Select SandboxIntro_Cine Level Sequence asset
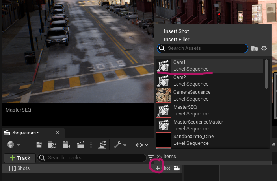Screen dimensions: 277x181 pyautogui.click(x=210, y=140)
